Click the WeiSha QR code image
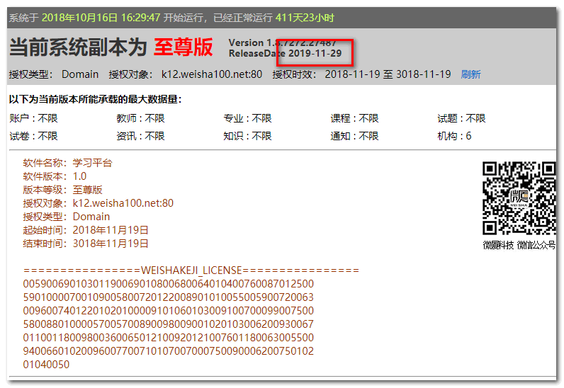Screen dimensions: 564x388 519,198
